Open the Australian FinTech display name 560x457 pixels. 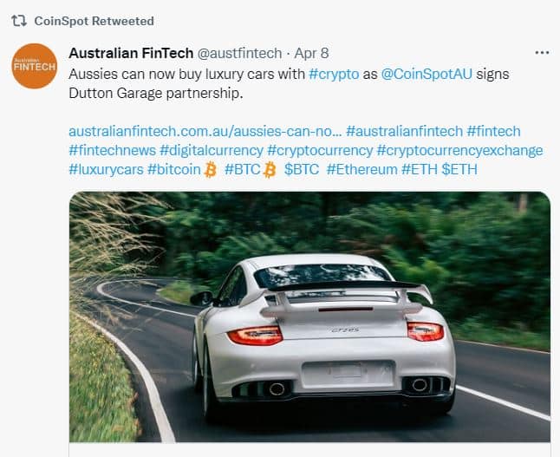tap(131, 53)
